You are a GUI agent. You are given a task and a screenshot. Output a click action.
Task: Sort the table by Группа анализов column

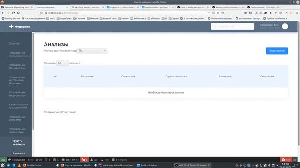click(176, 77)
